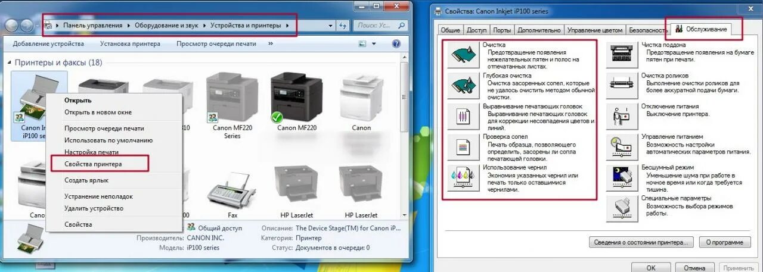The image size is (763, 272).
Task: Click Установка принтера in toolbar
Action: (x=130, y=44)
